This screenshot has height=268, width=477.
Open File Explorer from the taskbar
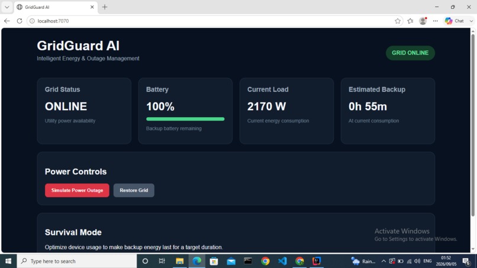tap(179, 261)
